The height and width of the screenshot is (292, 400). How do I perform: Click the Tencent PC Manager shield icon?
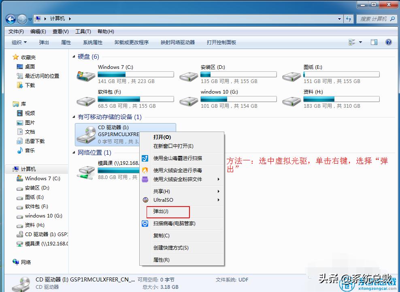145,223
